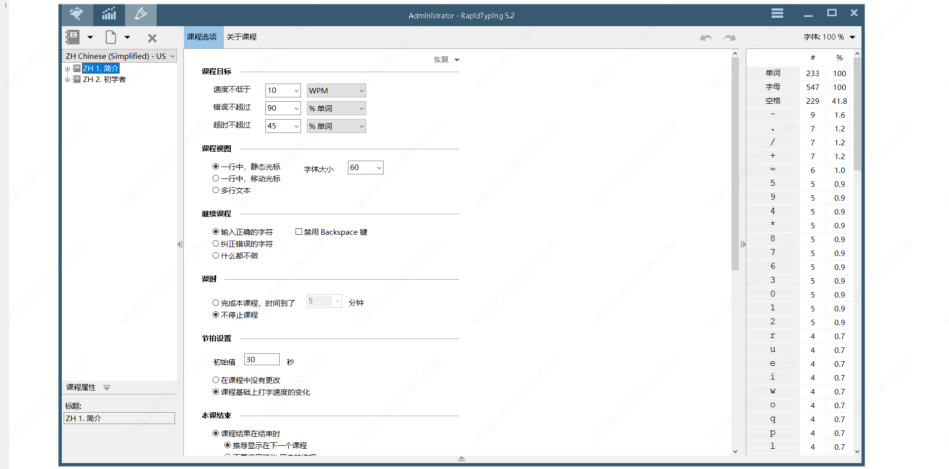Viewport: 949px width, 469px height.
Task: Click the redo arrow icon
Action: [x=730, y=38]
